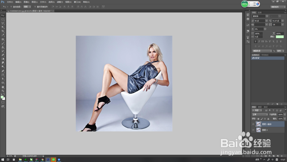The width and height of the screenshot is (287, 162).
Task: Toggle underline text style
Action: click(x=277, y=41)
